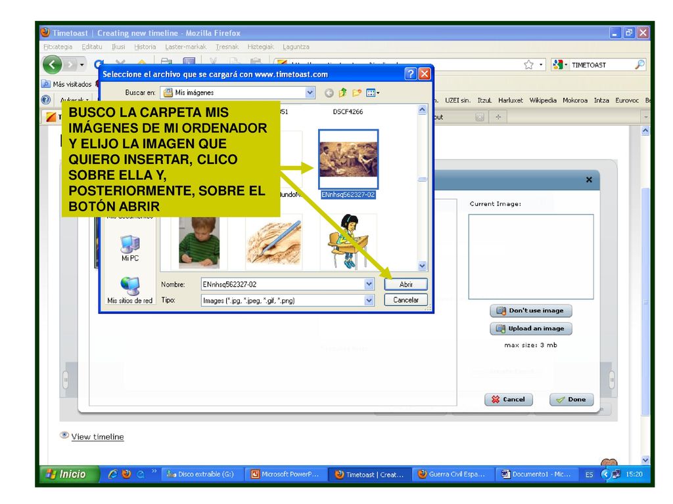The width and height of the screenshot is (673, 504).
Task: Click the Firefox forward arrow button
Action: [x=70, y=65]
